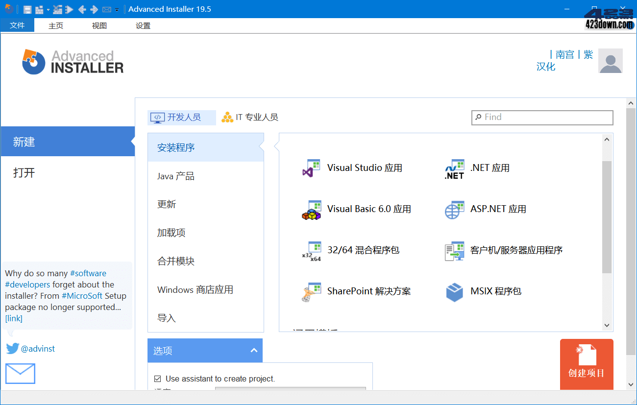Collapse the 选项 panel
The width and height of the screenshot is (637, 405).
coord(254,350)
